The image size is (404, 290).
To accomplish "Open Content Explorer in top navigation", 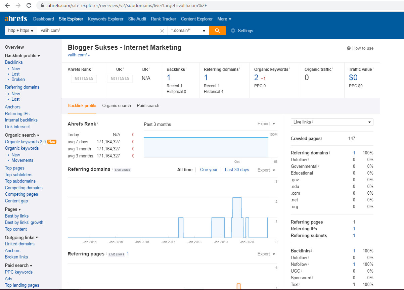I will 196,19.
